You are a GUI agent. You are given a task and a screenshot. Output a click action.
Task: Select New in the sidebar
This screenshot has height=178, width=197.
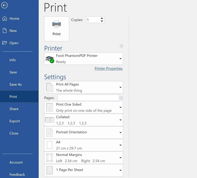[19, 31]
